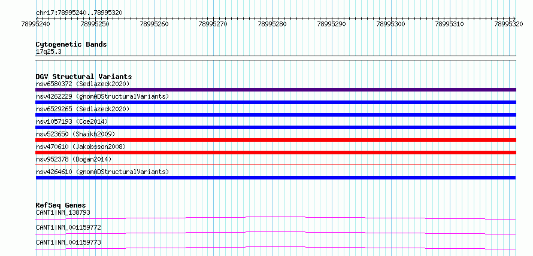Screen dimensions: 533x256
Task: Click the thin red nsv952378 variant line
Action: click(x=275, y=164)
